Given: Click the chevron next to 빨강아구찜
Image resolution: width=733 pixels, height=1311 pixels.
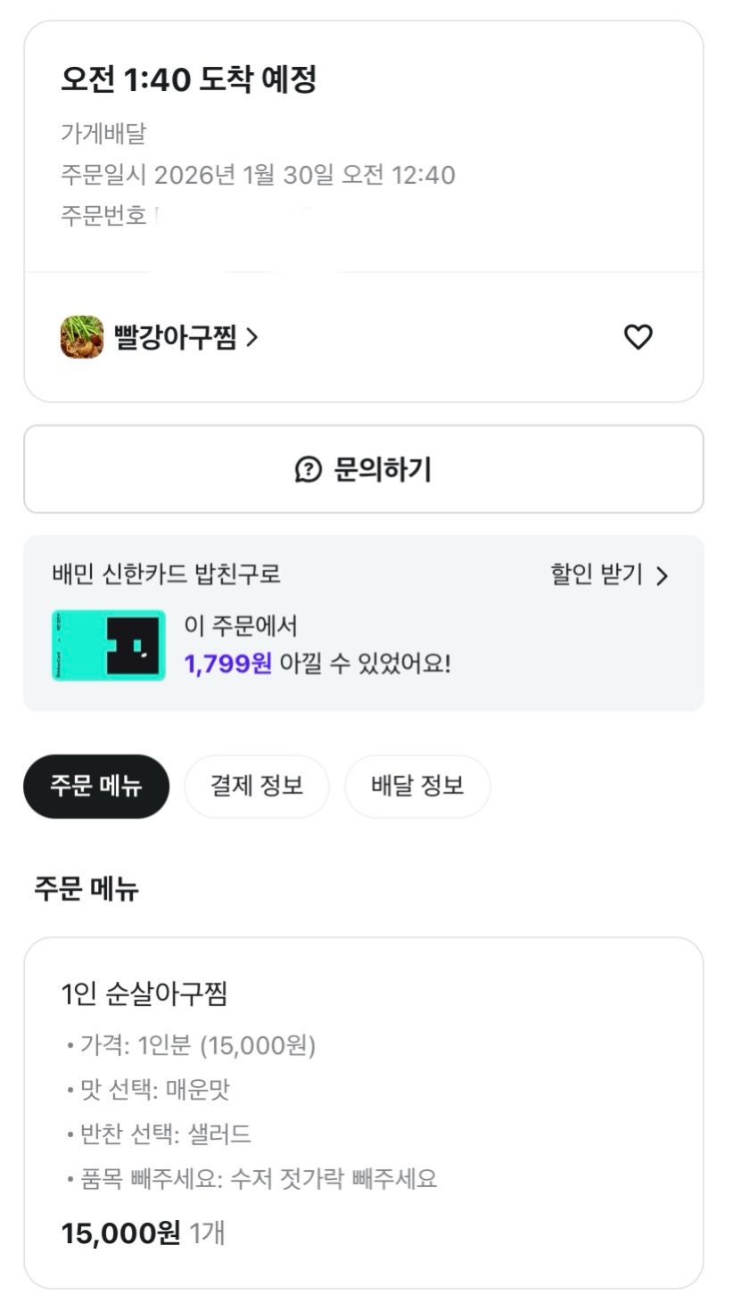Looking at the screenshot, I should click(x=251, y=337).
